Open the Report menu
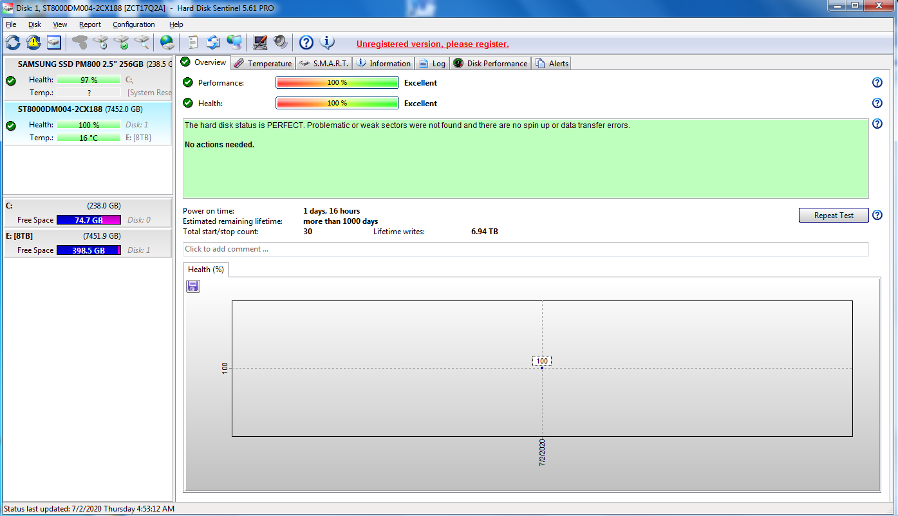The width and height of the screenshot is (898, 516). coord(90,24)
